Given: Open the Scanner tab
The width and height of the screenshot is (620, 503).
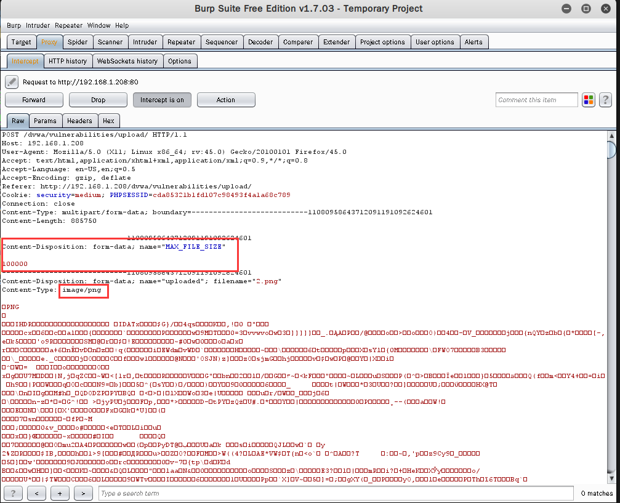Looking at the screenshot, I should click(110, 42).
